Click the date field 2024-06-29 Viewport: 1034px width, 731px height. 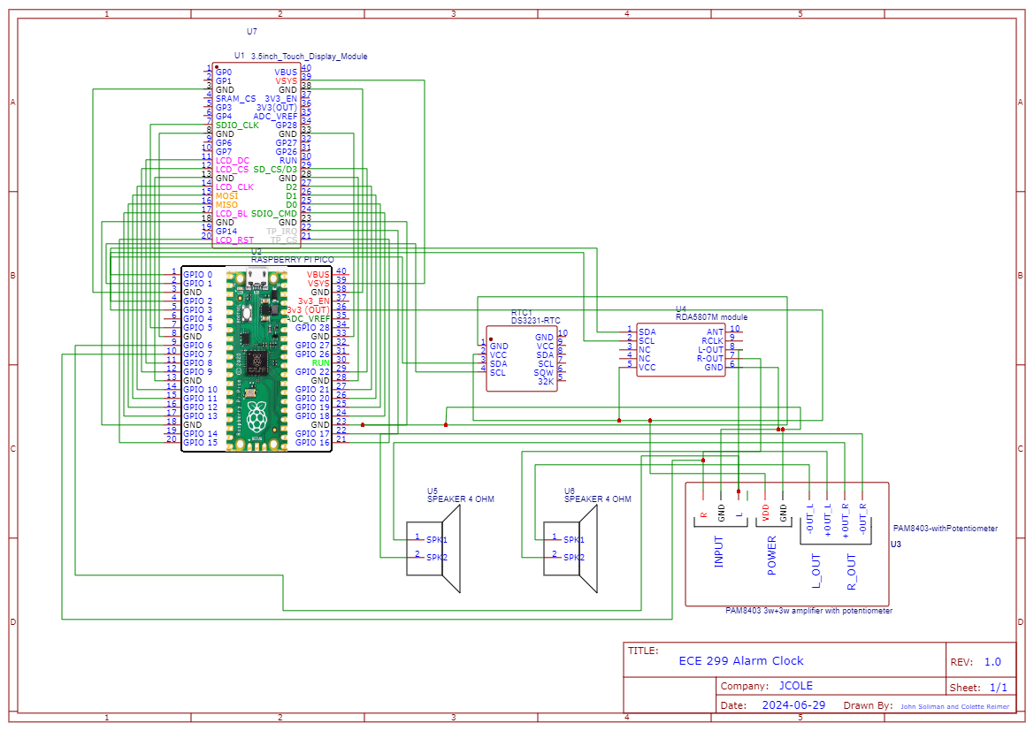pyautogui.click(x=793, y=705)
